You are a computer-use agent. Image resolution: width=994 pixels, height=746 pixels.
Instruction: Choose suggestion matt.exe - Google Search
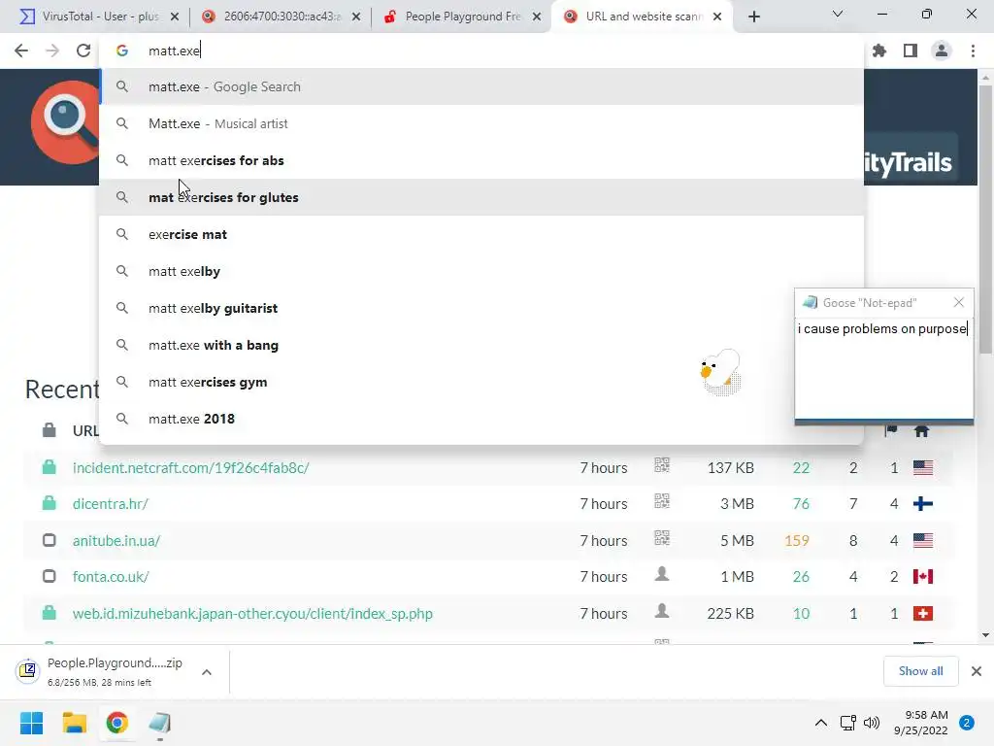pos(481,86)
